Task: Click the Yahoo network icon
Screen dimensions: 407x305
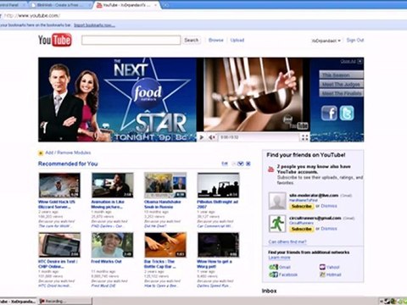Action: pyautogui.click(x=322, y=267)
